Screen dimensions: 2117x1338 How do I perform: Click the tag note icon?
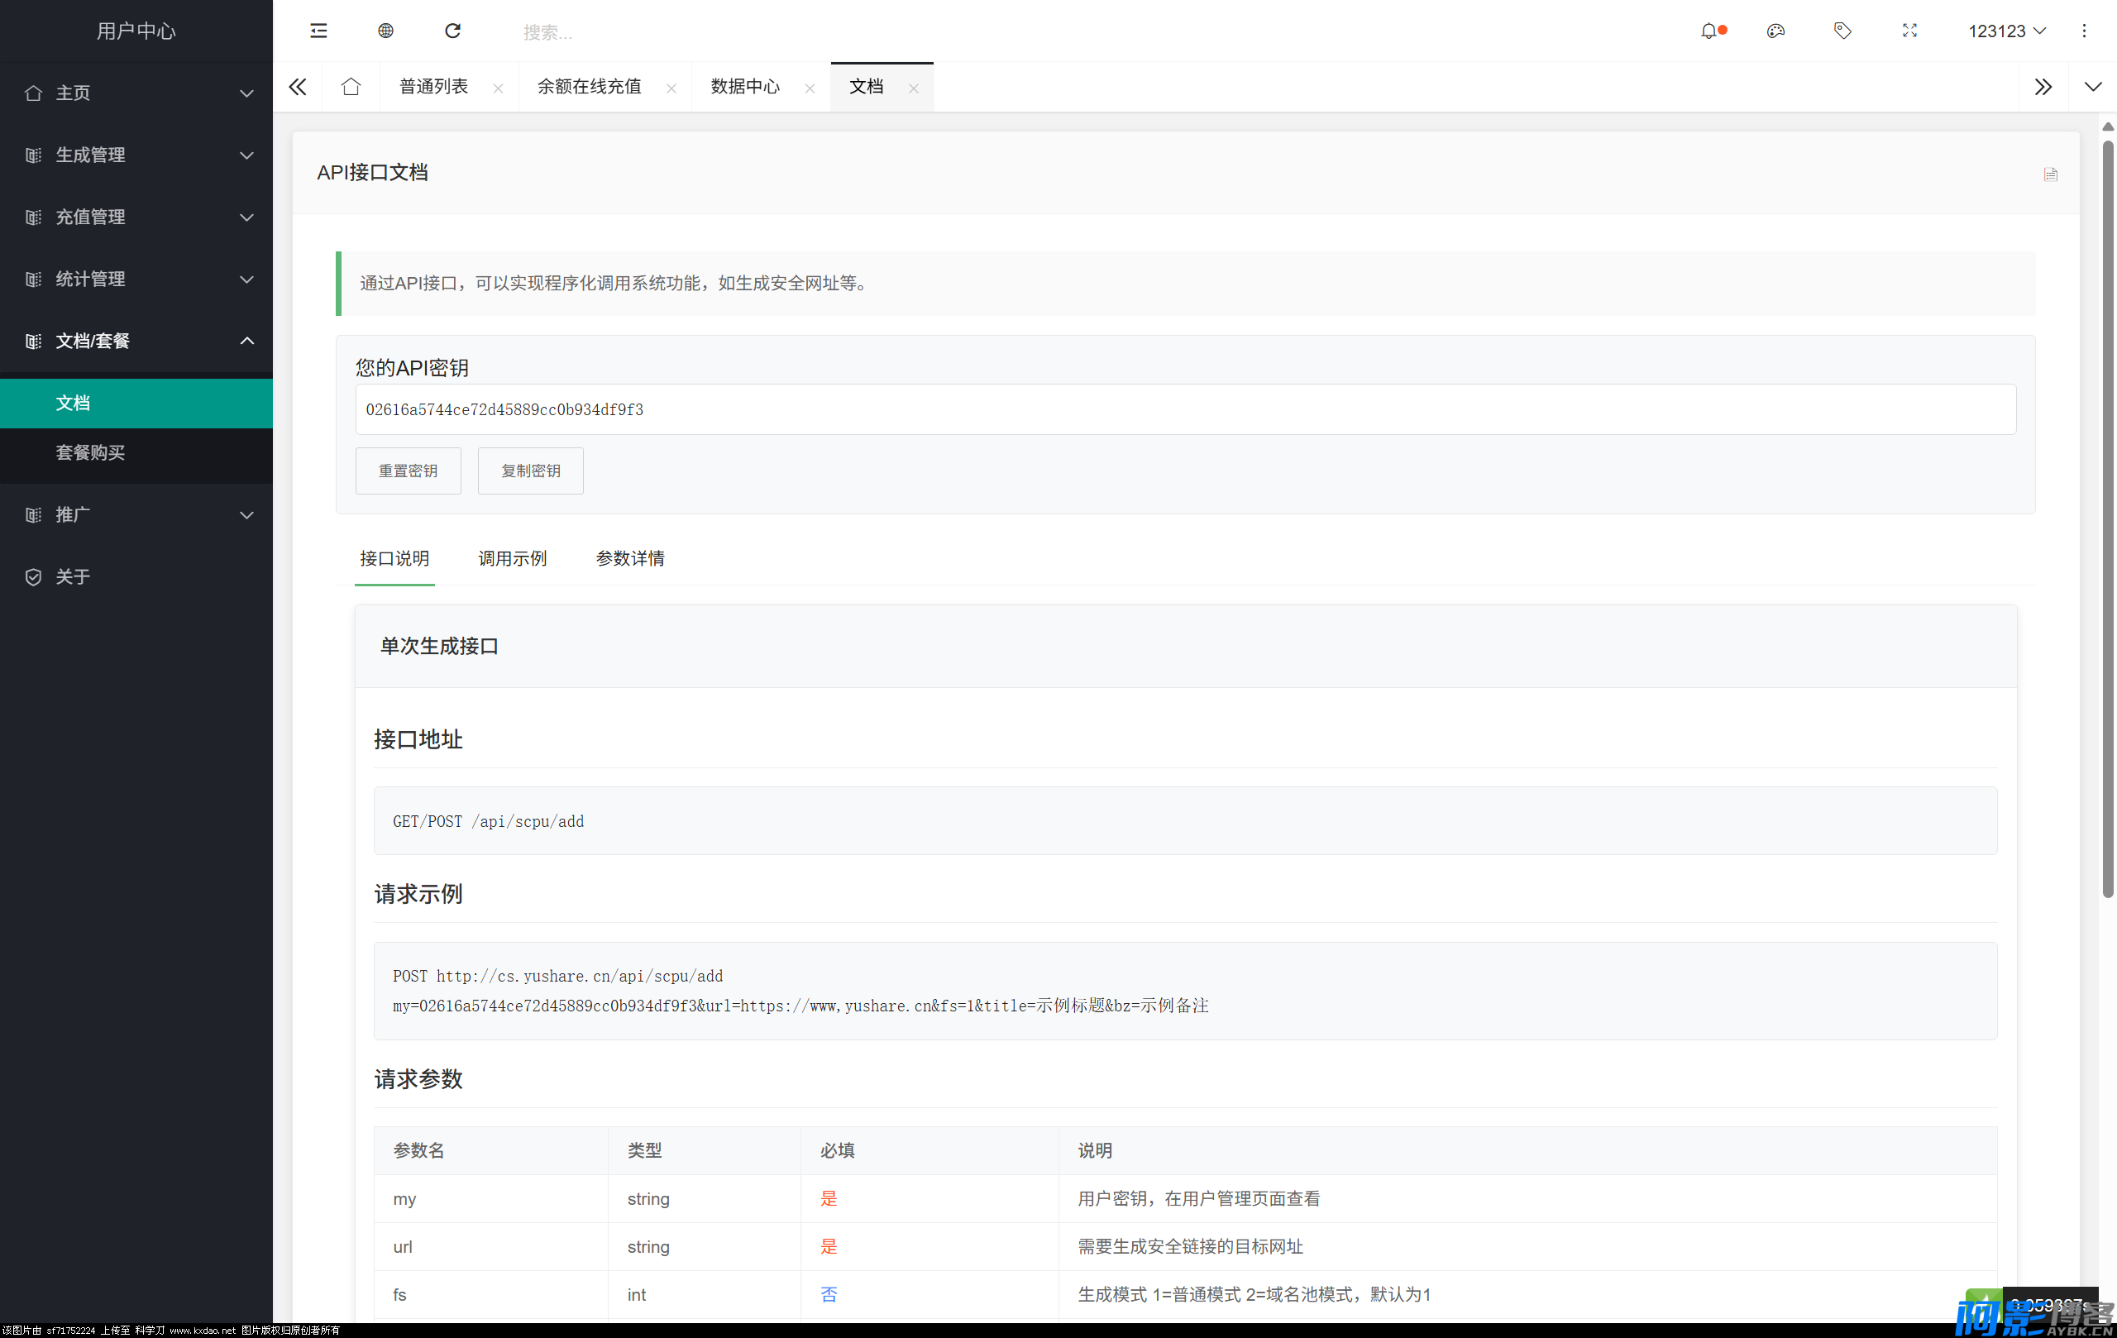click(1842, 31)
